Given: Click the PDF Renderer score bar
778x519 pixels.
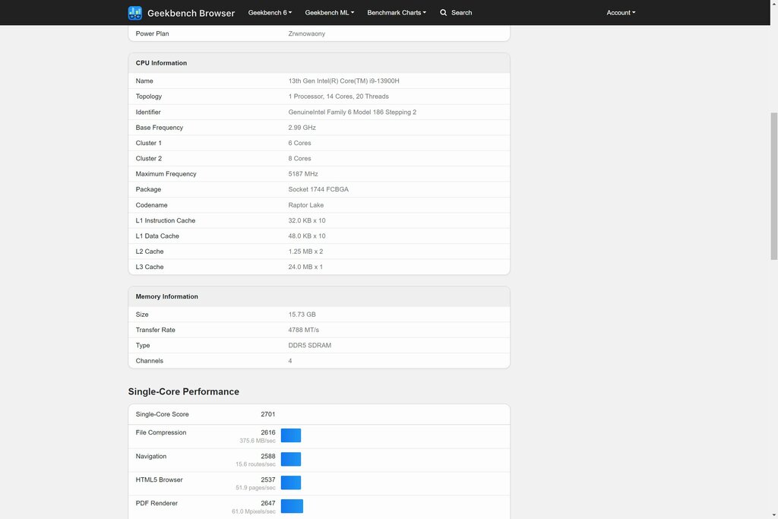Looking at the screenshot, I should [x=292, y=506].
